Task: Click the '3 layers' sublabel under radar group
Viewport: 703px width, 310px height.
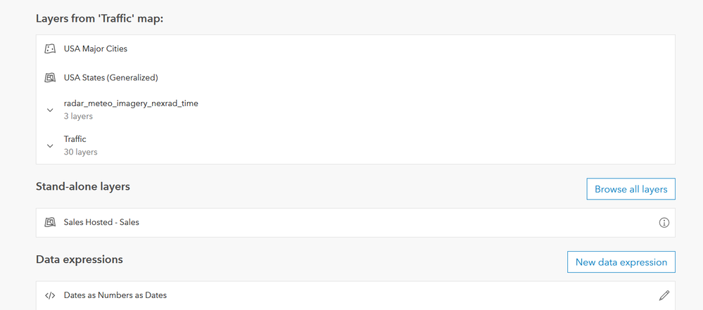Action: [x=78, y=116]
